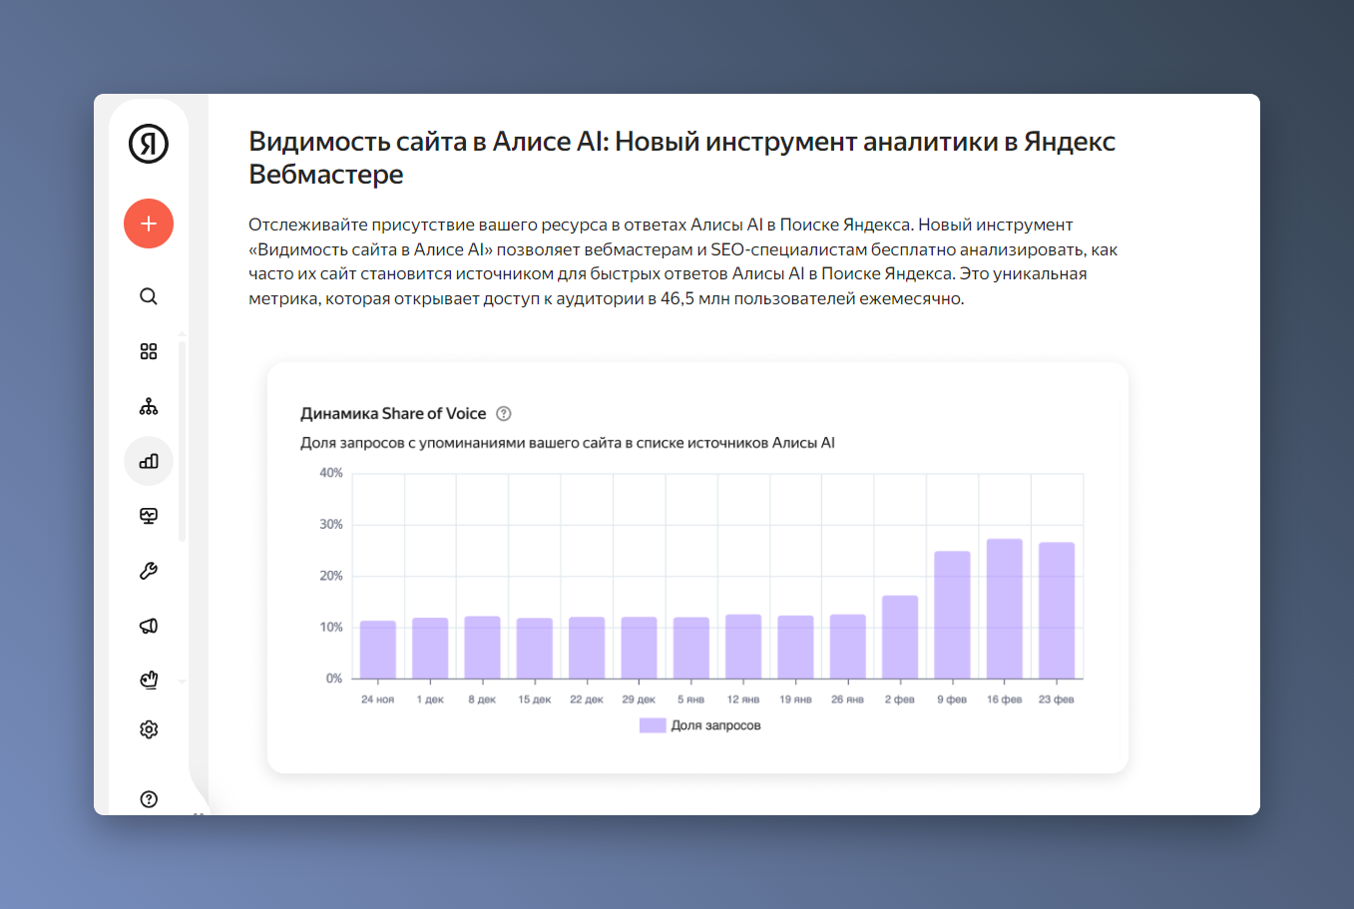Screen dimensions: 1354x909
Task: Click the Доля запросов legend label
Action: tap(715, 725)
